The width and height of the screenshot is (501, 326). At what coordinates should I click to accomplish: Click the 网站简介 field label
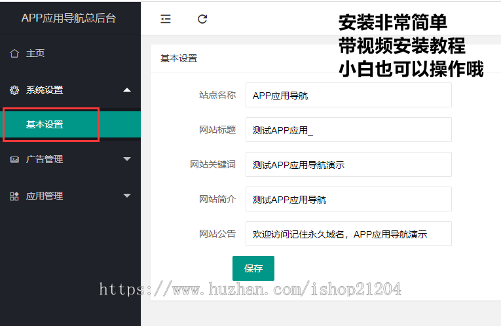click(x=217, y=199)
